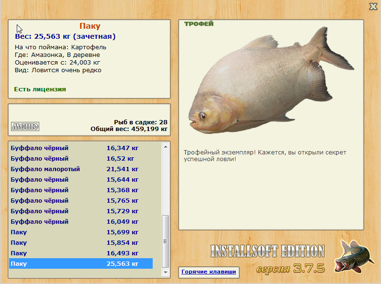Click the ТРОФЕЙ label
The width and height of the screenshot is (381, 284).
coord(199,24)
